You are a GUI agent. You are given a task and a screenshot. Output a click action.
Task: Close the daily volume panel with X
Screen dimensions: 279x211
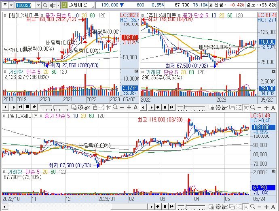pyautogui.click(x=274, y=171)
